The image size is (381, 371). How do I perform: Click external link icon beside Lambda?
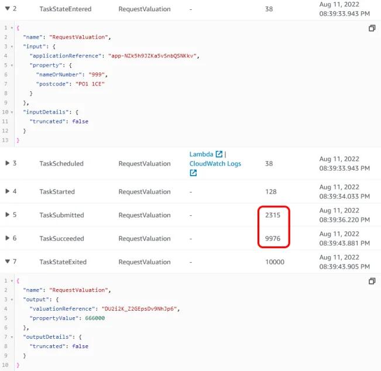pos(219,154)
